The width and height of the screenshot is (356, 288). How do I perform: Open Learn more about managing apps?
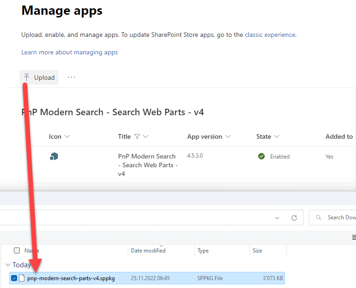click(70, 52)
